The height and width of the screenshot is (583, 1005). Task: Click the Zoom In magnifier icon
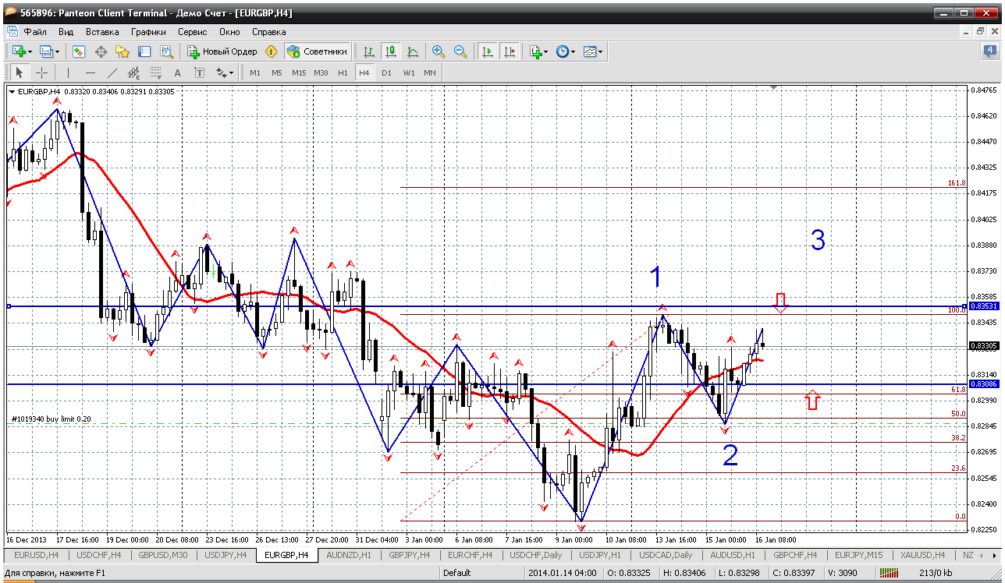(x=439, y=51)
